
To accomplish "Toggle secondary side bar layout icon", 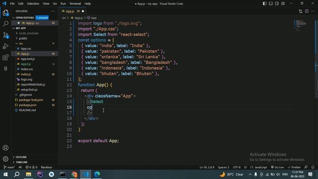I will click(x=277, y=3).
